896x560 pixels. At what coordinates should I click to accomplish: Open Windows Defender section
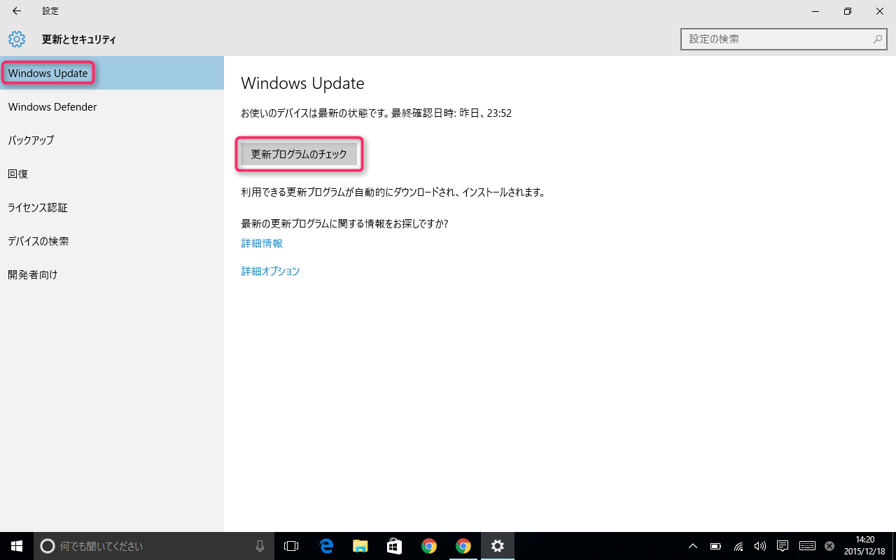pyautogui.click(x=112, y=106)
